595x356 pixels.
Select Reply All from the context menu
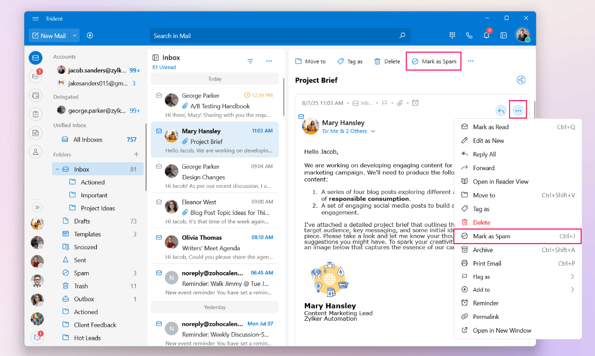(518, 154)
